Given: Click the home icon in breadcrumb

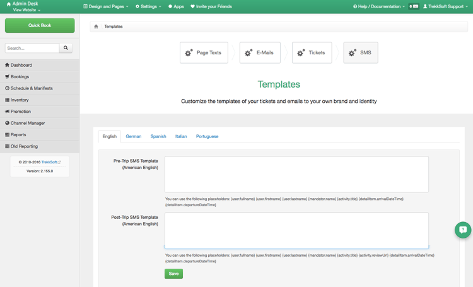Looking at the screenshot, I should pos(96,26).
